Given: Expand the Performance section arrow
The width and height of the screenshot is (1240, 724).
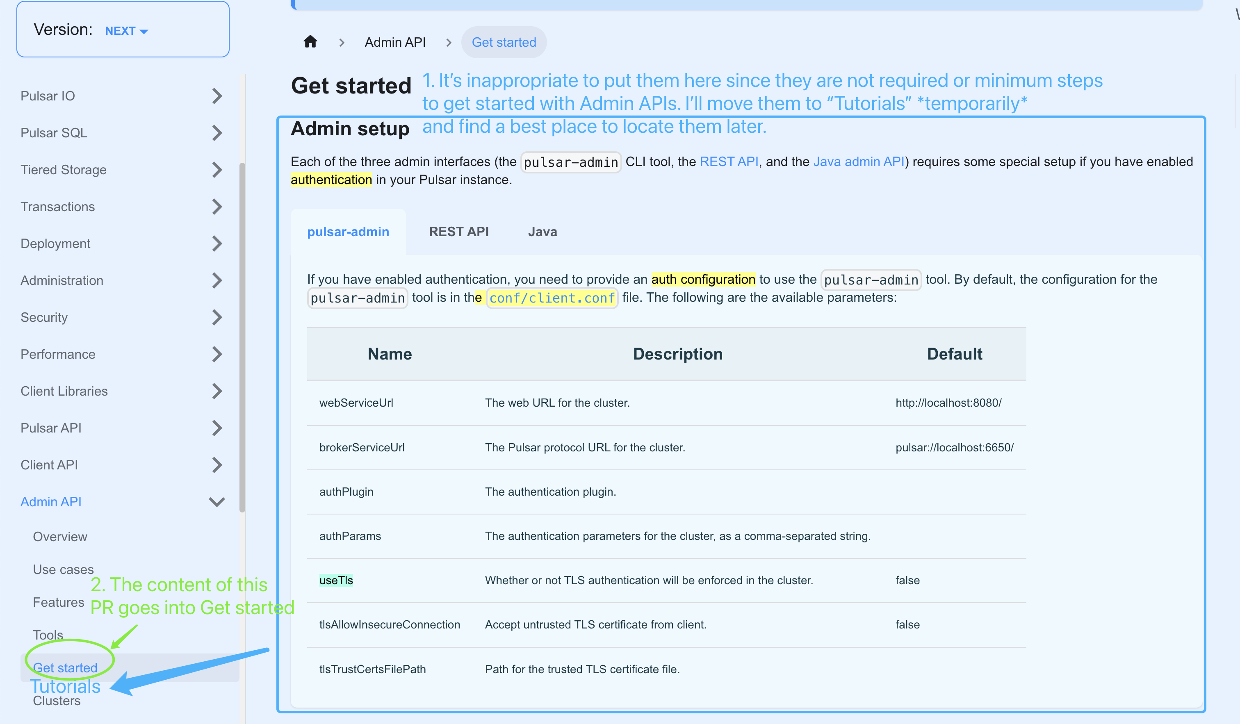Looking at the screenshot, I should pyautogui.click(x=217, y=354).
